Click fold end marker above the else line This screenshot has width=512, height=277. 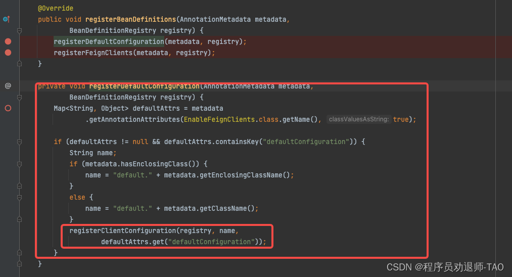click(20, 186)
